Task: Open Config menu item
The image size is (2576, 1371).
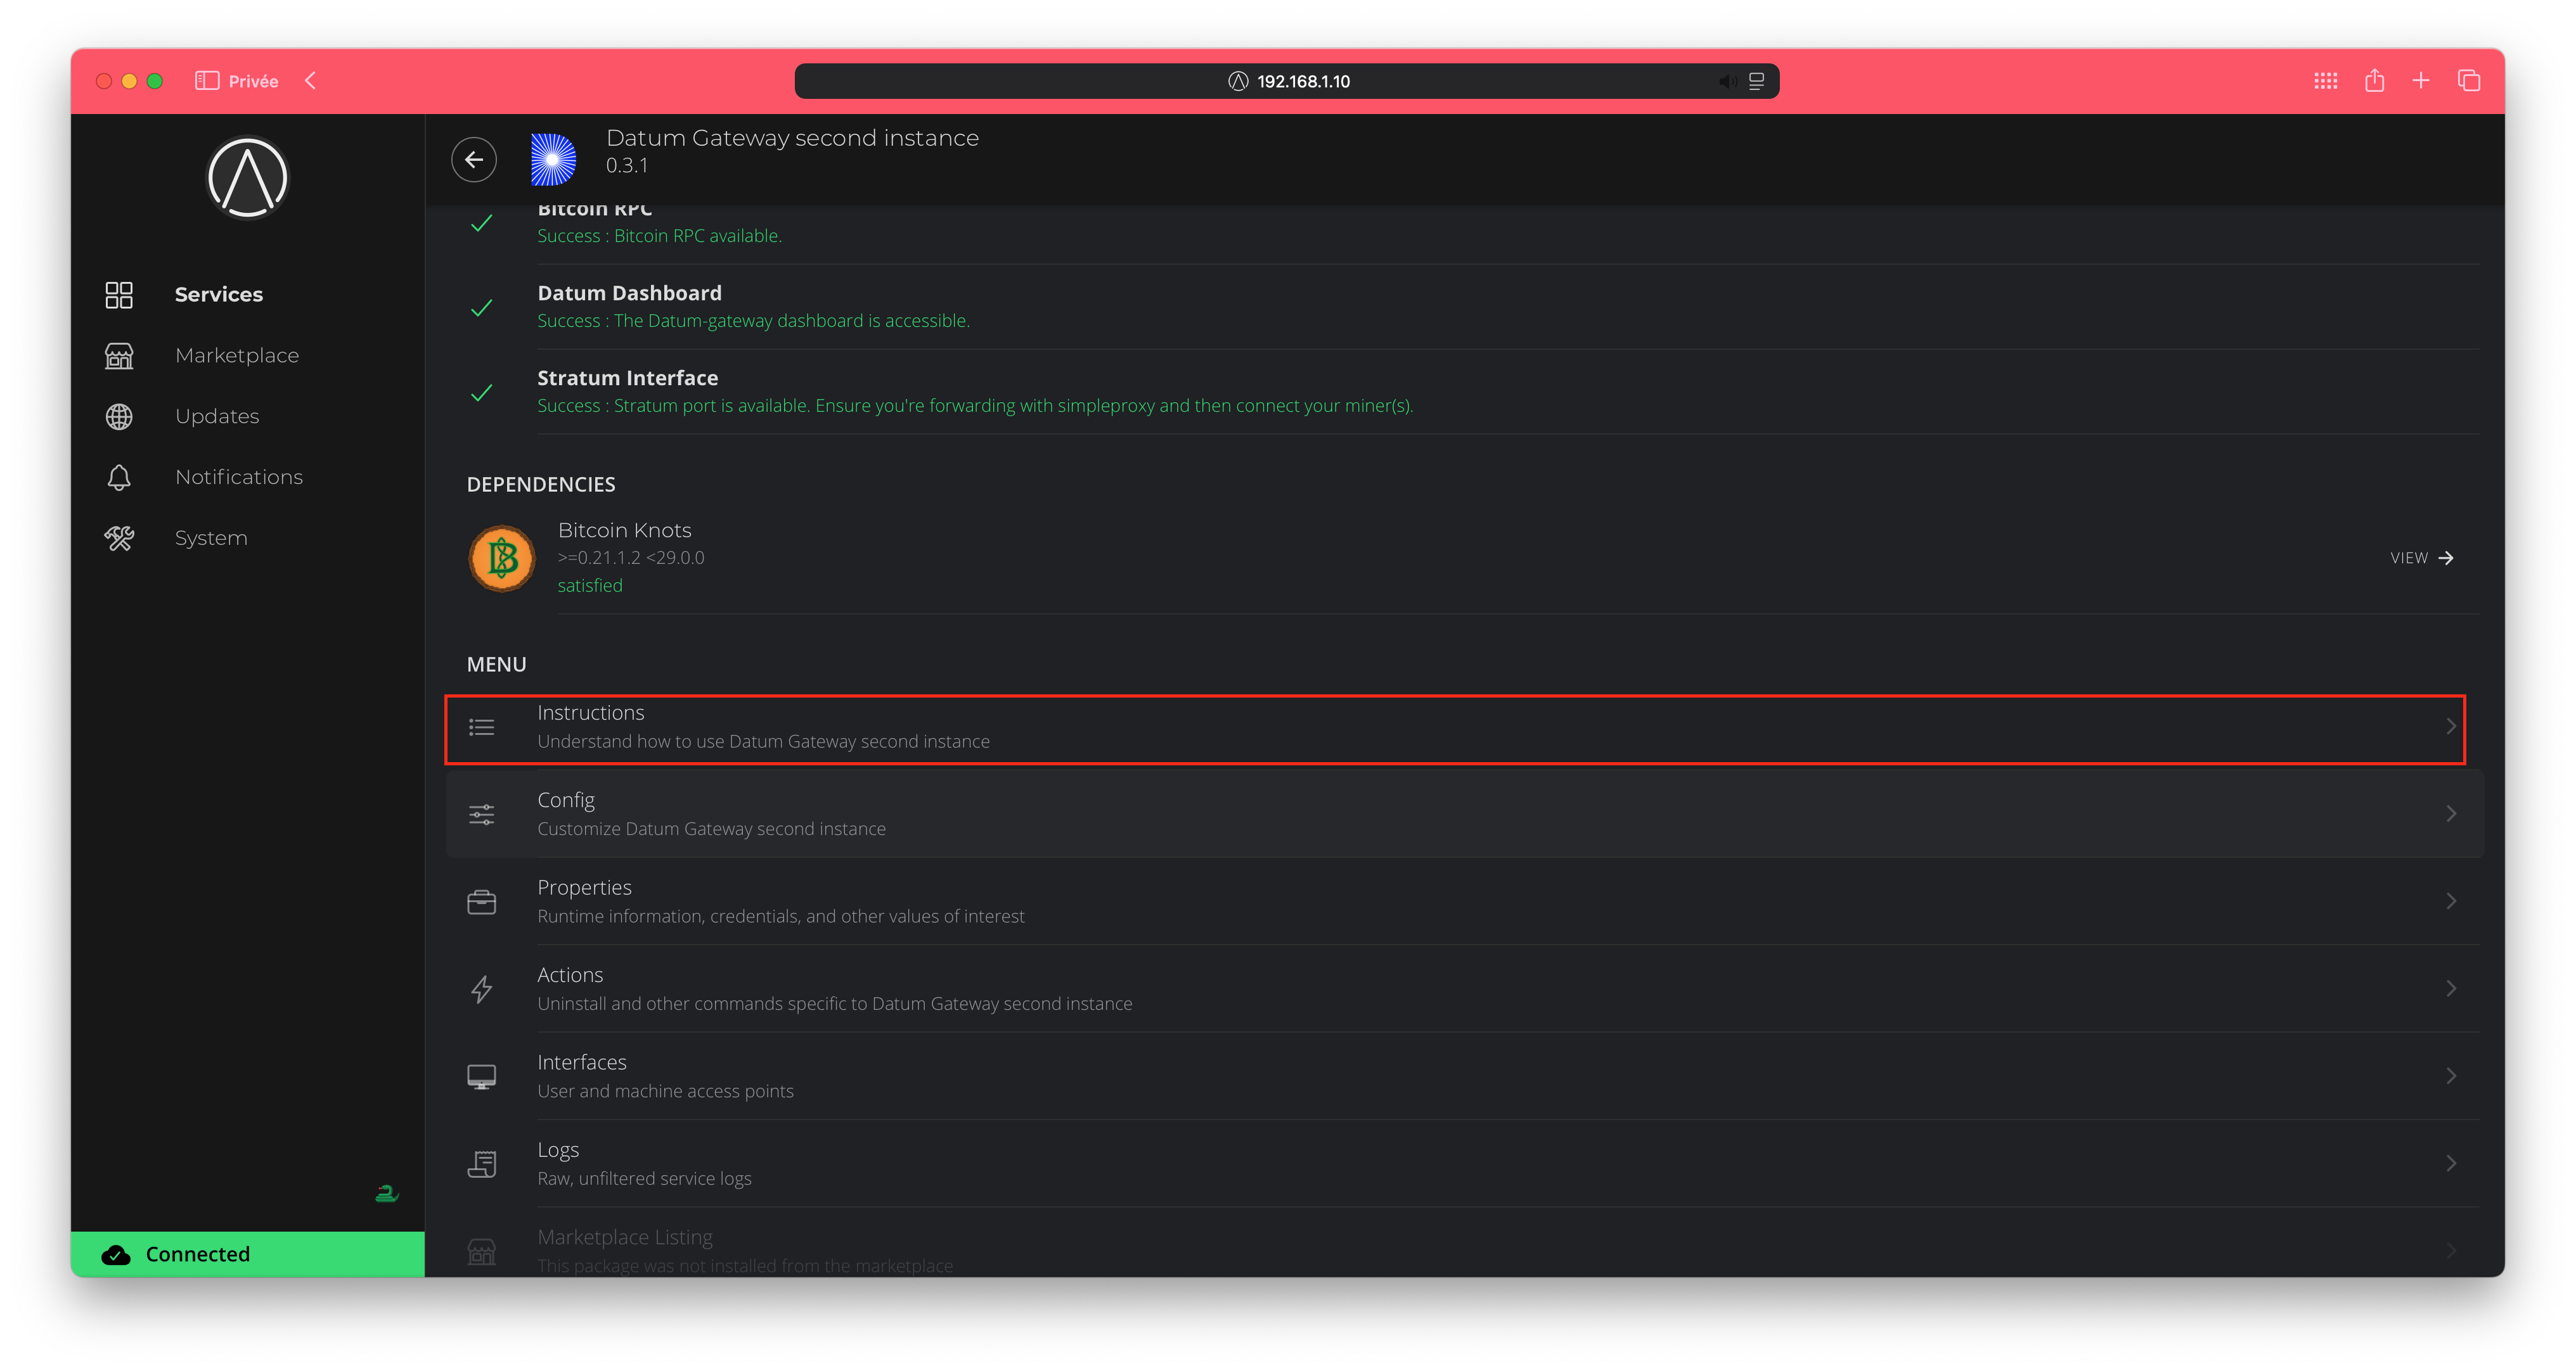Action: click(x=1464, y=814)
